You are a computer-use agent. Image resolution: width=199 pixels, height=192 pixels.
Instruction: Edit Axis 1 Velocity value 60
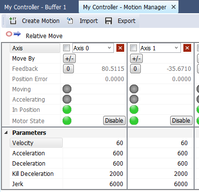click(184, 143)
